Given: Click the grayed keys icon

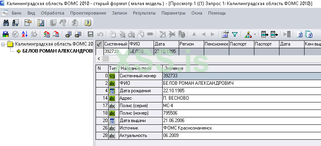Looking at the screenshot, I should (62, 23).
